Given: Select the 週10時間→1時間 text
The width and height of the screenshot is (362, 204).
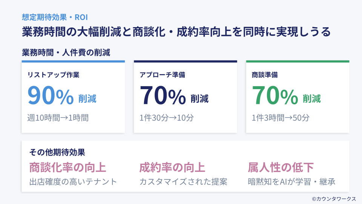Looking at the screenshot, I should [58, 117].
